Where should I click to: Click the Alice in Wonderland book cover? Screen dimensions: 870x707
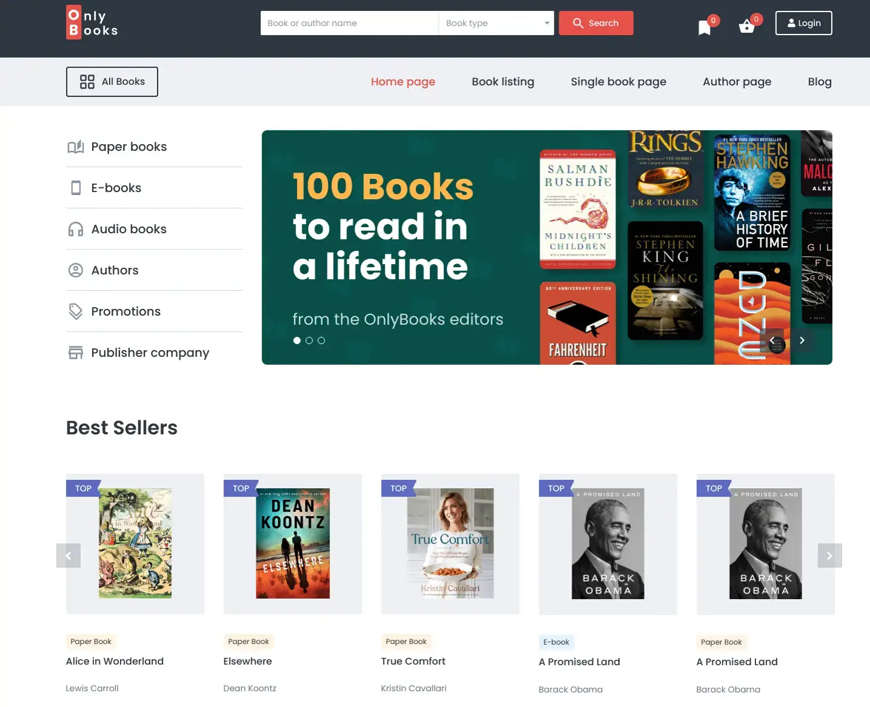(x=134, y=543)
